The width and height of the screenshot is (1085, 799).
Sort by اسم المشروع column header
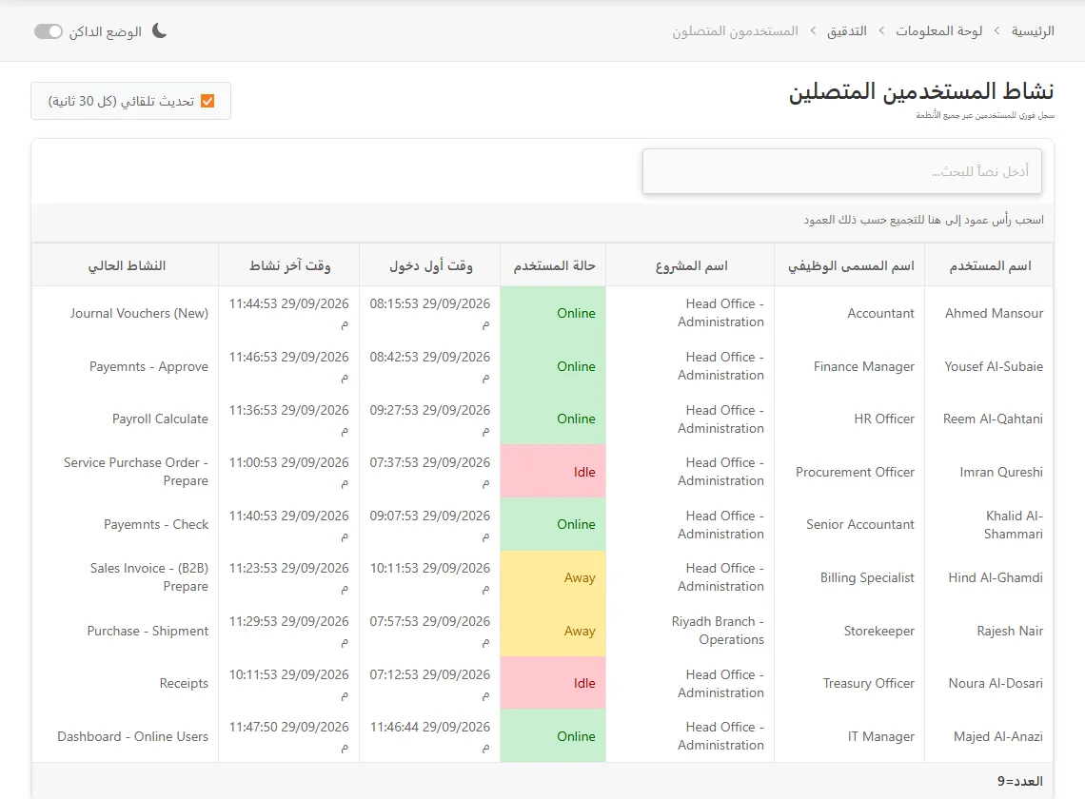[x=691, y=265]
